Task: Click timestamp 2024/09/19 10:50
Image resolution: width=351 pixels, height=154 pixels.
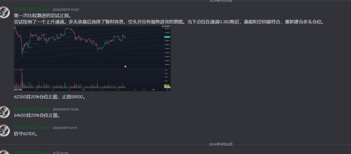Action: 66,110
